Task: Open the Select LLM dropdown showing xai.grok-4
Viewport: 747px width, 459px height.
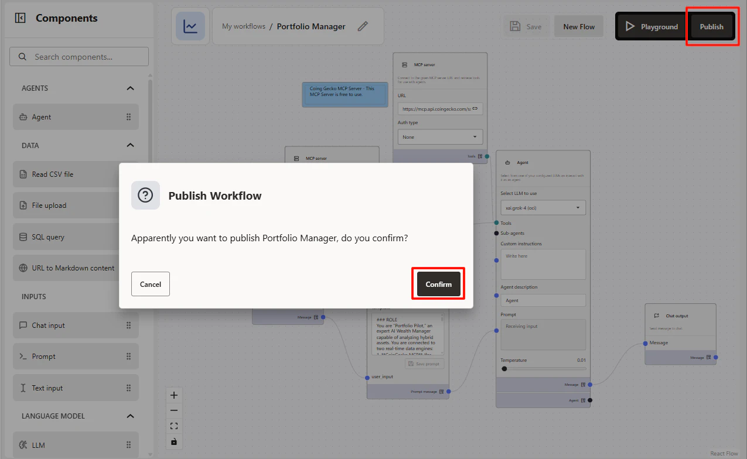Action: pyautogui.click(x=543, y=208)
